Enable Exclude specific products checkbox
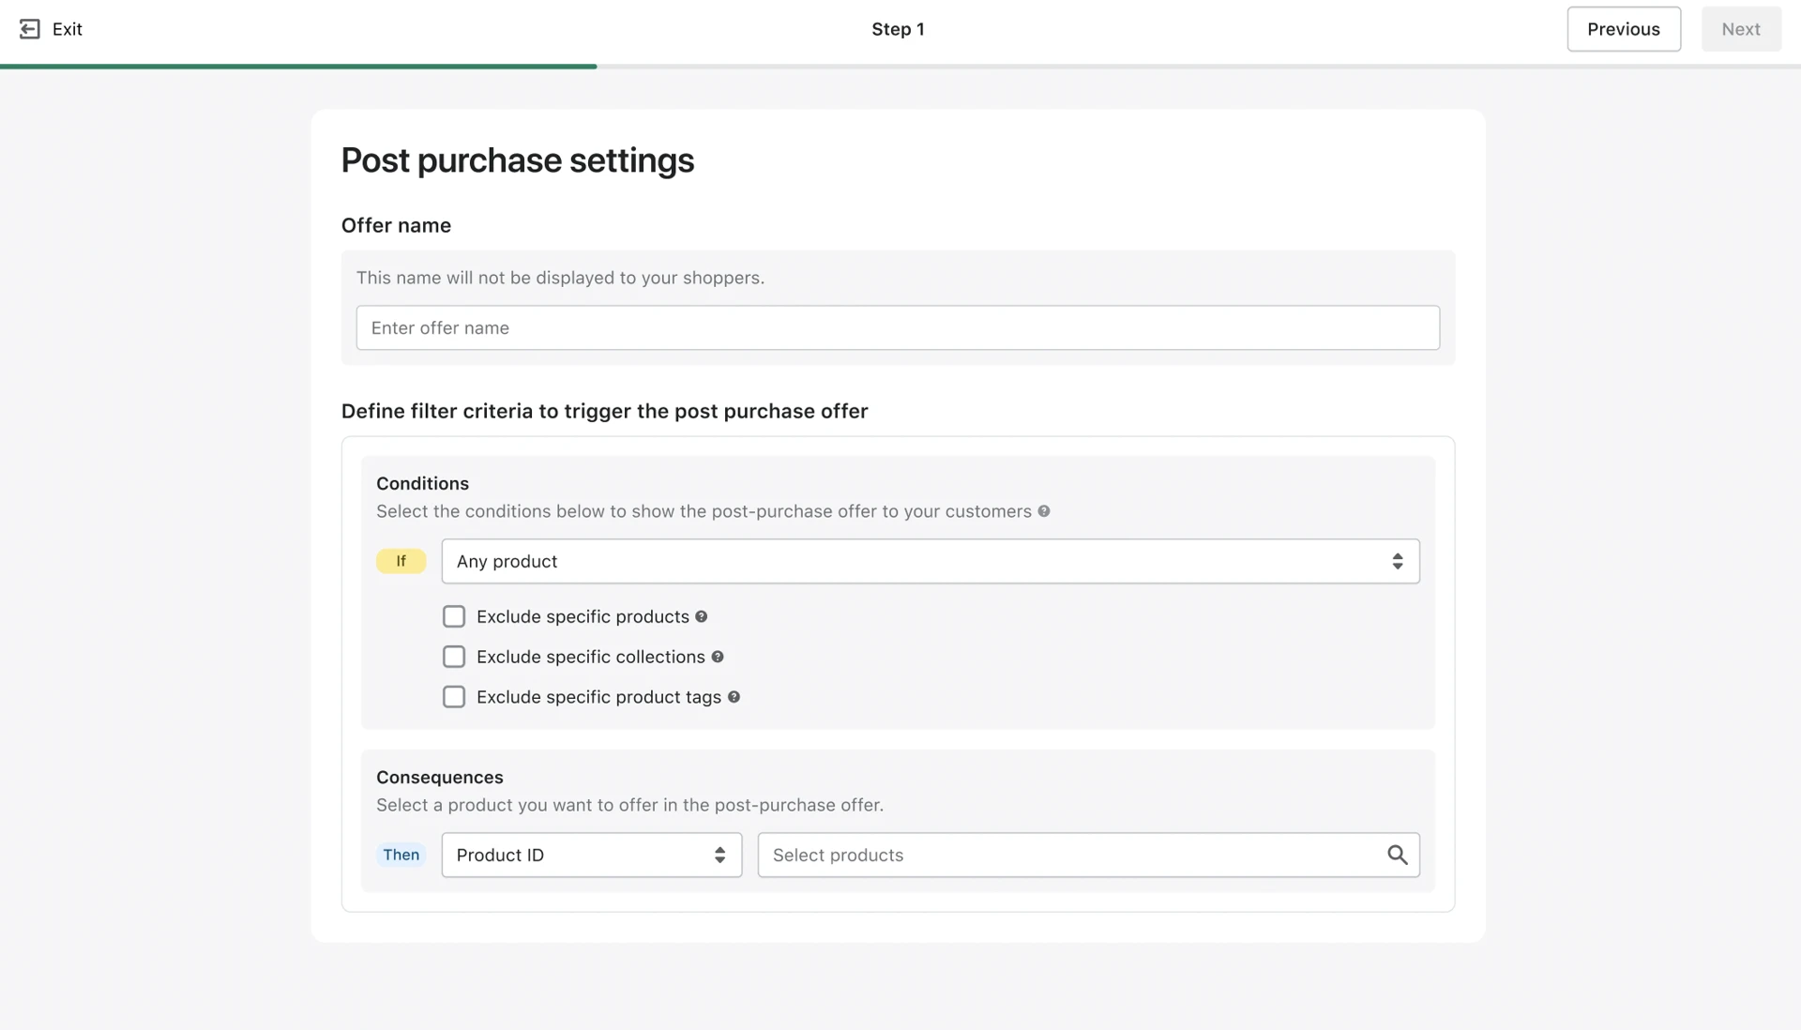 tap(454, 616)
